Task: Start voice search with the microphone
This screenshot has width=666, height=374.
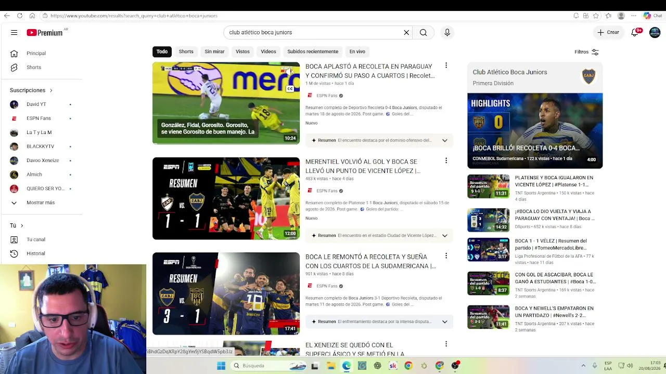Action: (447, 33)
